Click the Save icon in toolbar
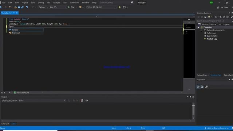This screenshot has width=233, height=131. [19, 7]
